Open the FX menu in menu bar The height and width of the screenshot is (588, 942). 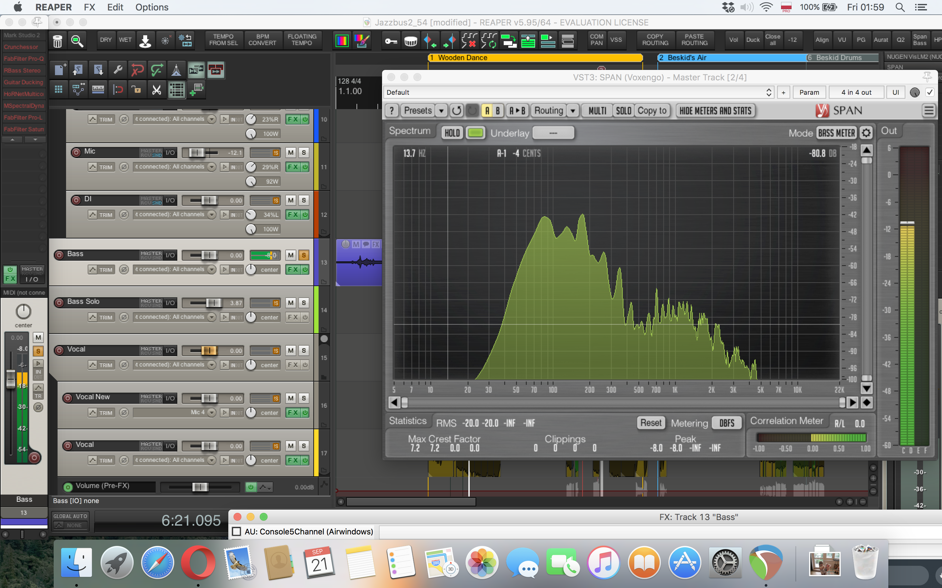[x=89, y=7]
